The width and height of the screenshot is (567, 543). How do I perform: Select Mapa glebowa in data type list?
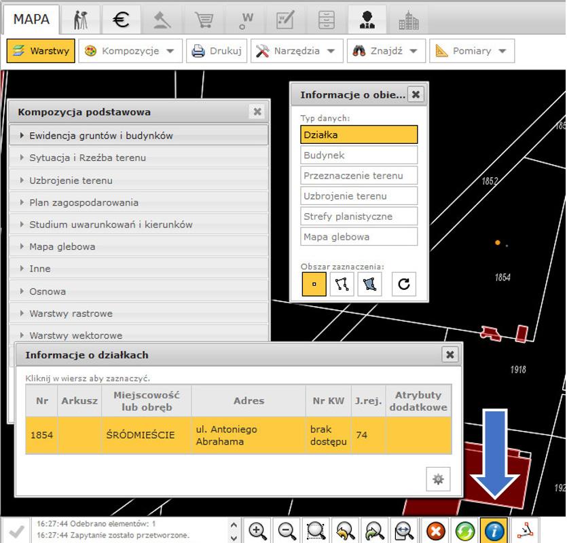point(359,237)
